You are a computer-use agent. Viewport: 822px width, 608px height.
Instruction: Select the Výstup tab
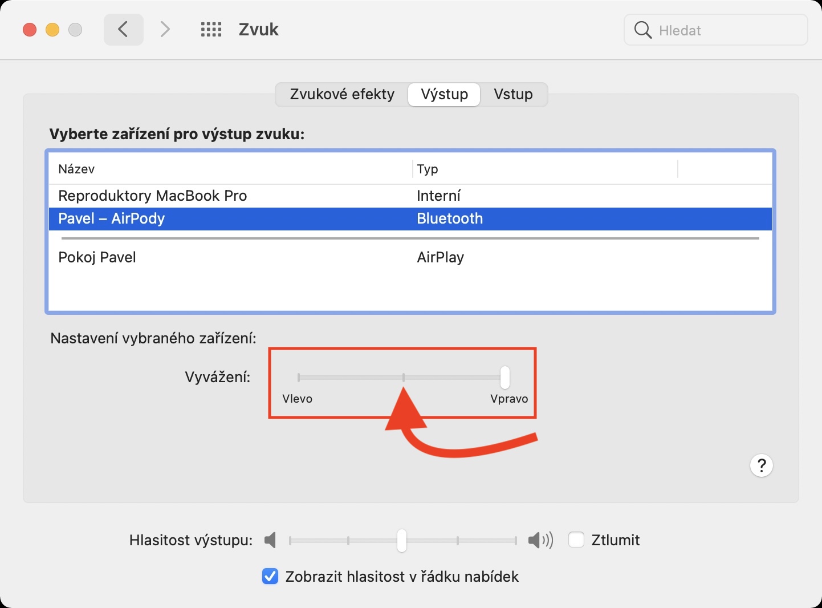tap(444, 95)
